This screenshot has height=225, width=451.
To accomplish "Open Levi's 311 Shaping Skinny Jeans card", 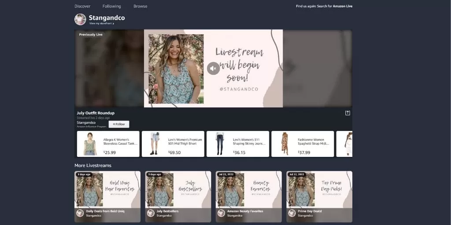I will [238, 144].
